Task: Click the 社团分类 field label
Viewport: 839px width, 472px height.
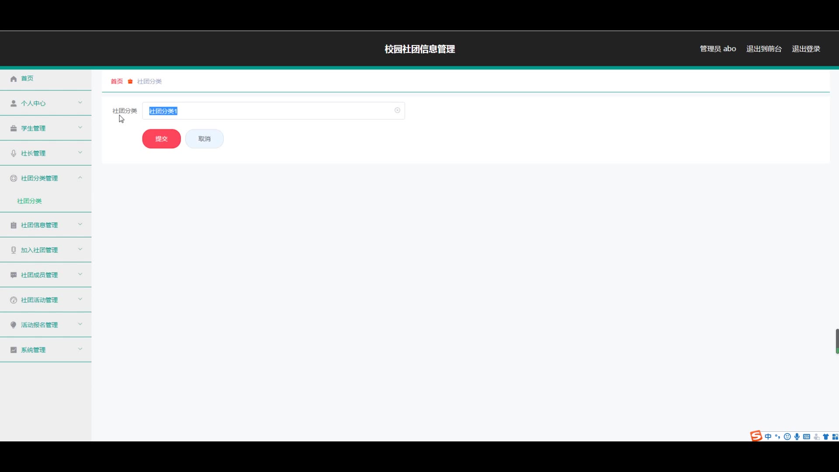Action: click(125, 111)
